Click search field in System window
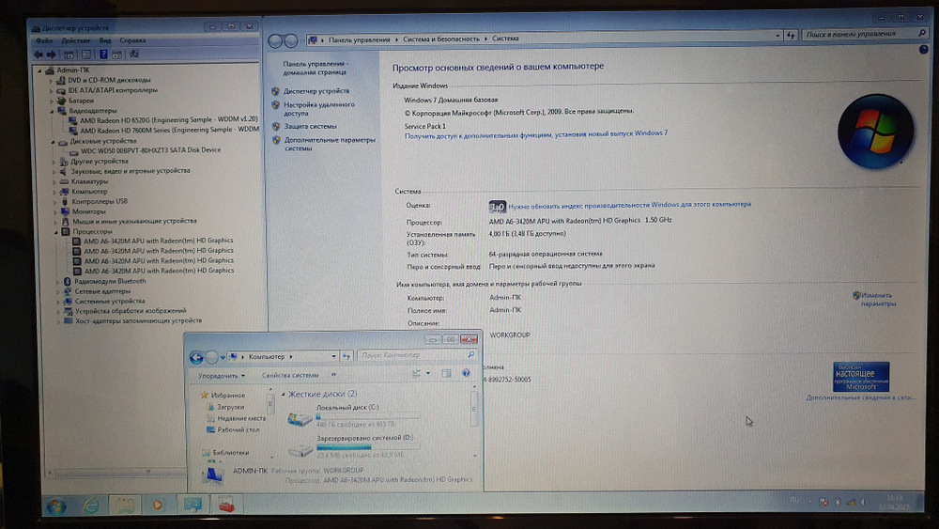 [865, 34]
